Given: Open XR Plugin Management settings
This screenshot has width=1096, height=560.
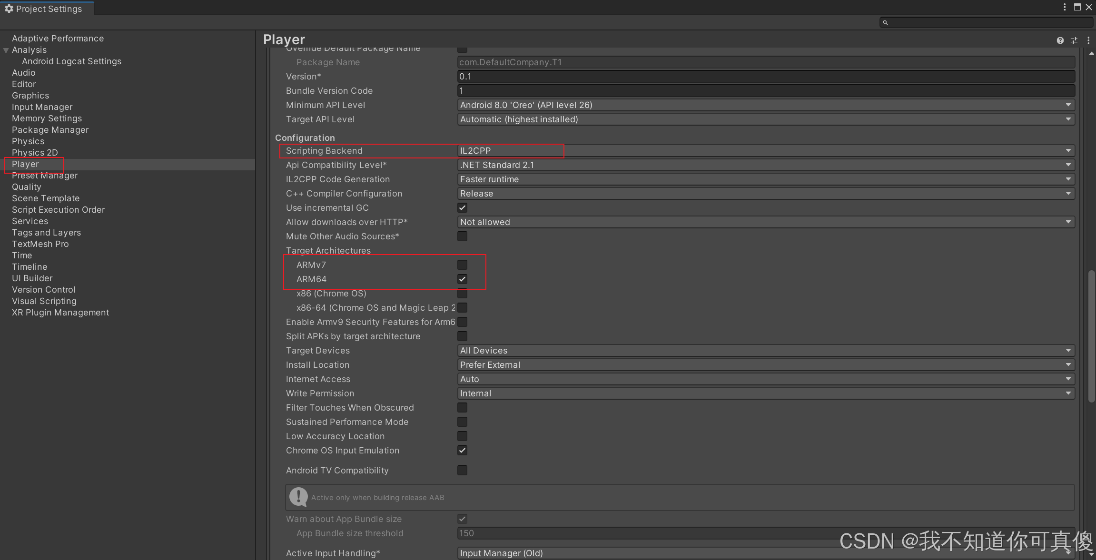Looking at the screenshot, I should coord(60,313).
